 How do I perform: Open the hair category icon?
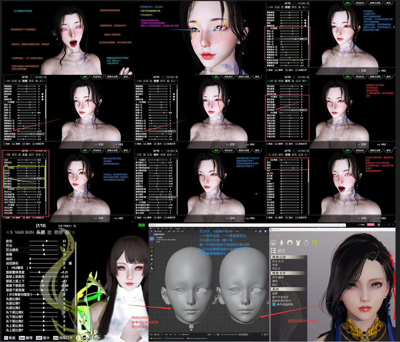pos(290,243)
